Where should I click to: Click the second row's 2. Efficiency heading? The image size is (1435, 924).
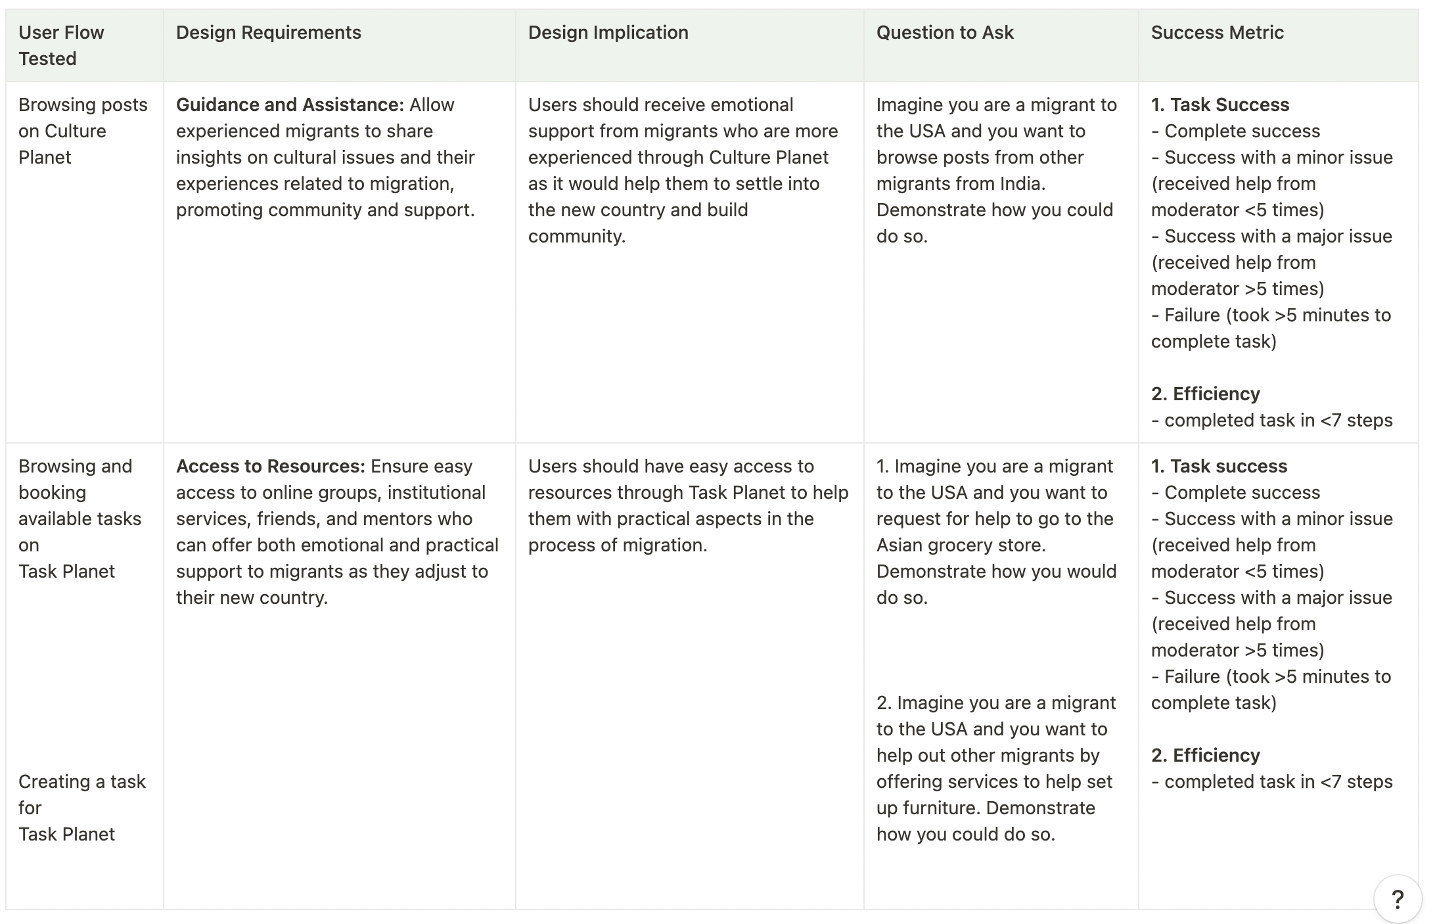pos(1206,755)
